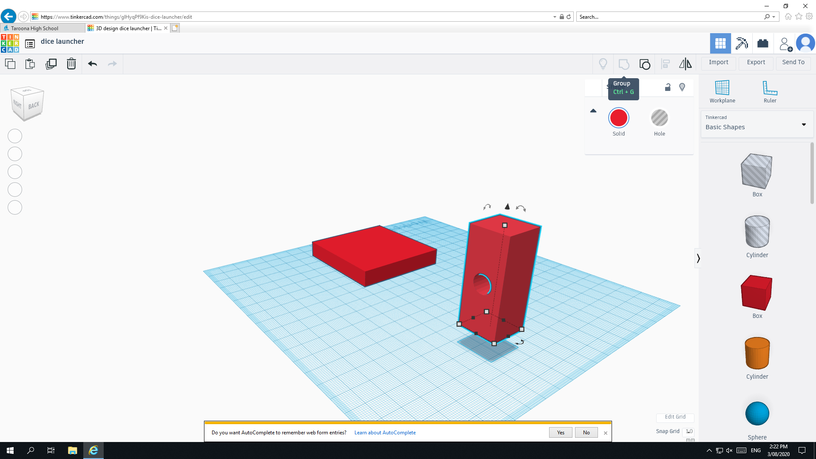The image size is (816, 459).
Task: Open the Snap Grid value dropdown
Action: (689, 431)
